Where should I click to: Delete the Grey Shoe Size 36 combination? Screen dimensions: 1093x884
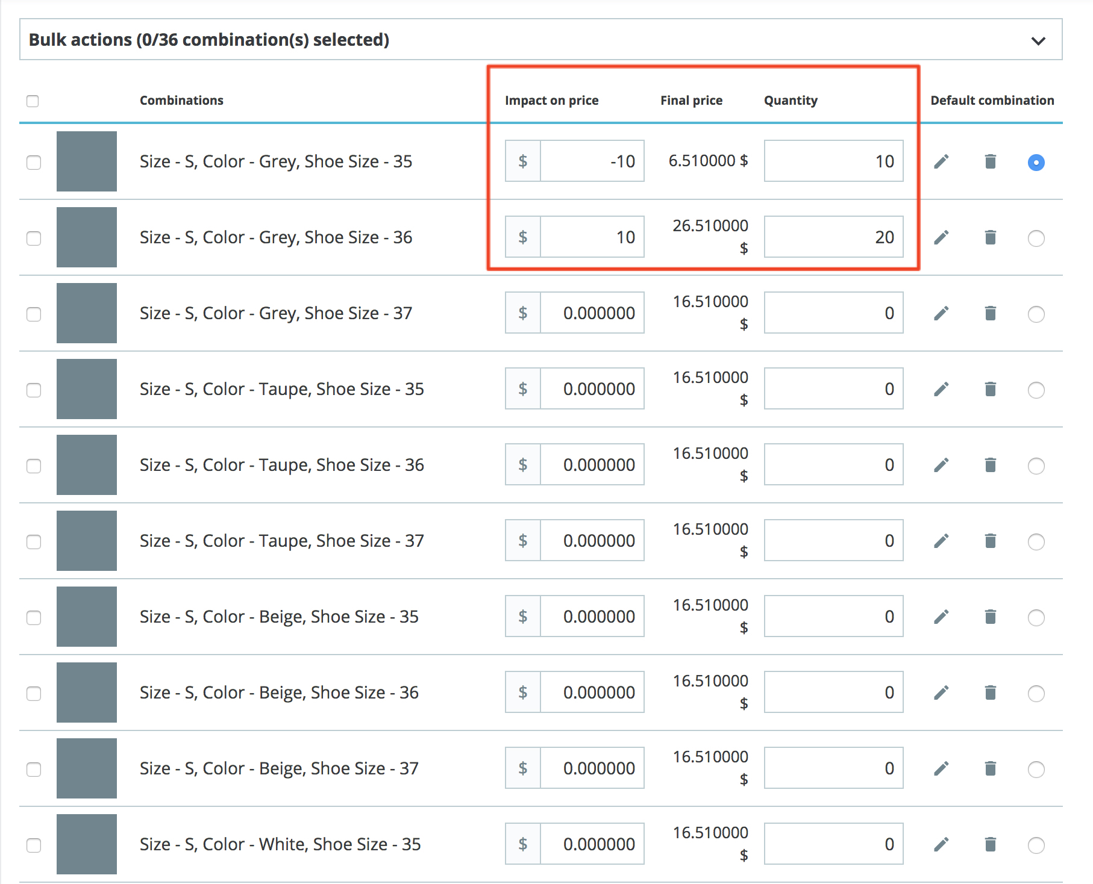pos(990,237)
